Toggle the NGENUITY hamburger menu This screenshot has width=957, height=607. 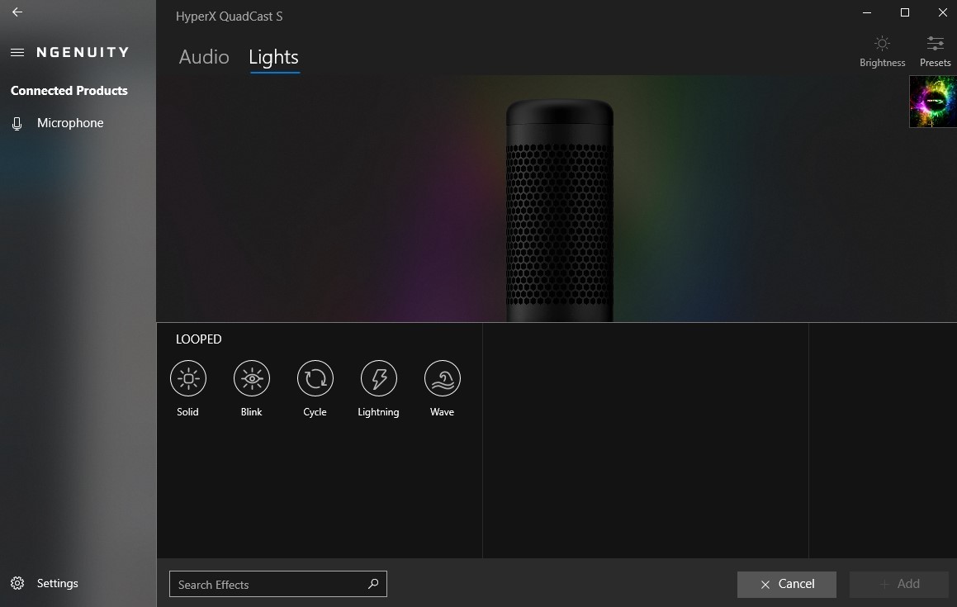pos(17,53)
